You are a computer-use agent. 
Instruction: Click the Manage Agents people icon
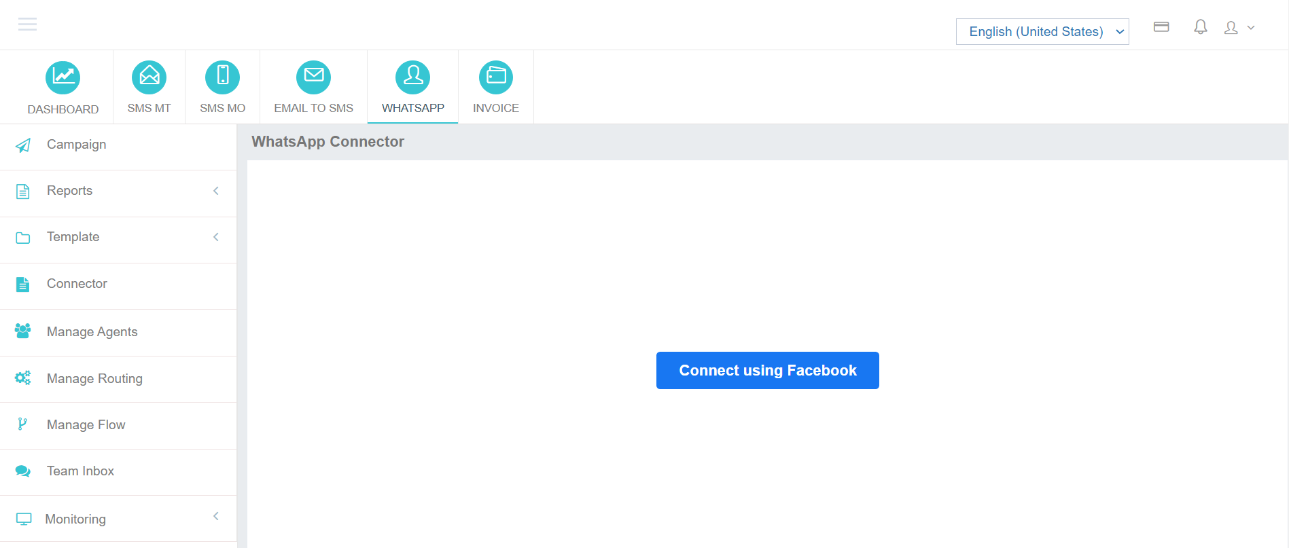pyautogui.click(x=22, y=331)
